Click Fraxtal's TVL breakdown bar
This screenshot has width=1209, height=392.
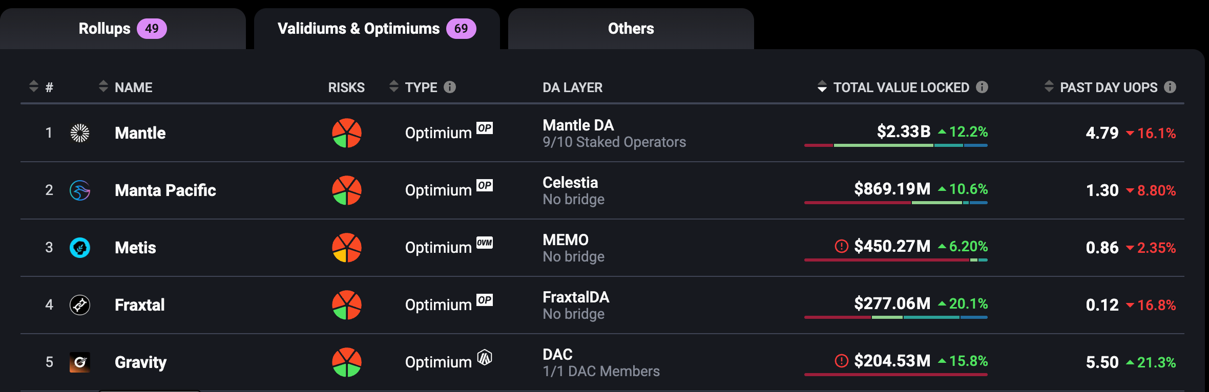click(x=896, y=317)
